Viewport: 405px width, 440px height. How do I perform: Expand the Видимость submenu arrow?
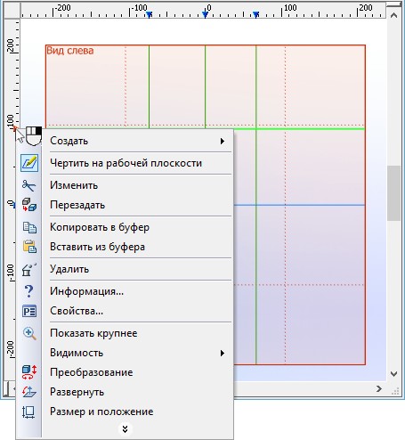click(223, 353)
